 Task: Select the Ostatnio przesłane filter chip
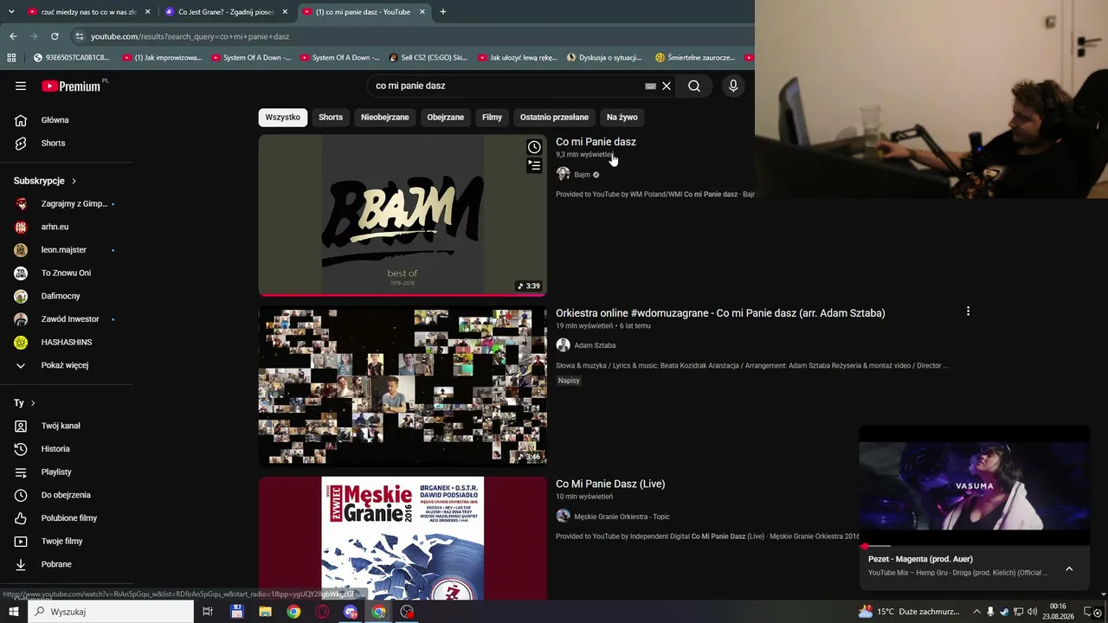(x=554, y=117)
